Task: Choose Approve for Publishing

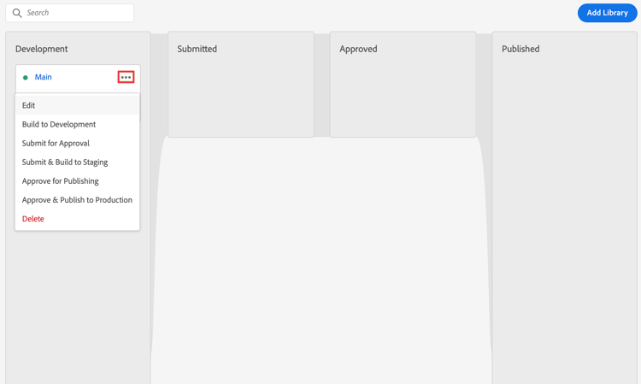Action: tap(77, 180)
